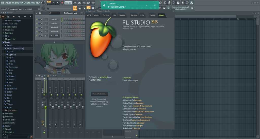Start playback with the Play button

tap(53, 3)
